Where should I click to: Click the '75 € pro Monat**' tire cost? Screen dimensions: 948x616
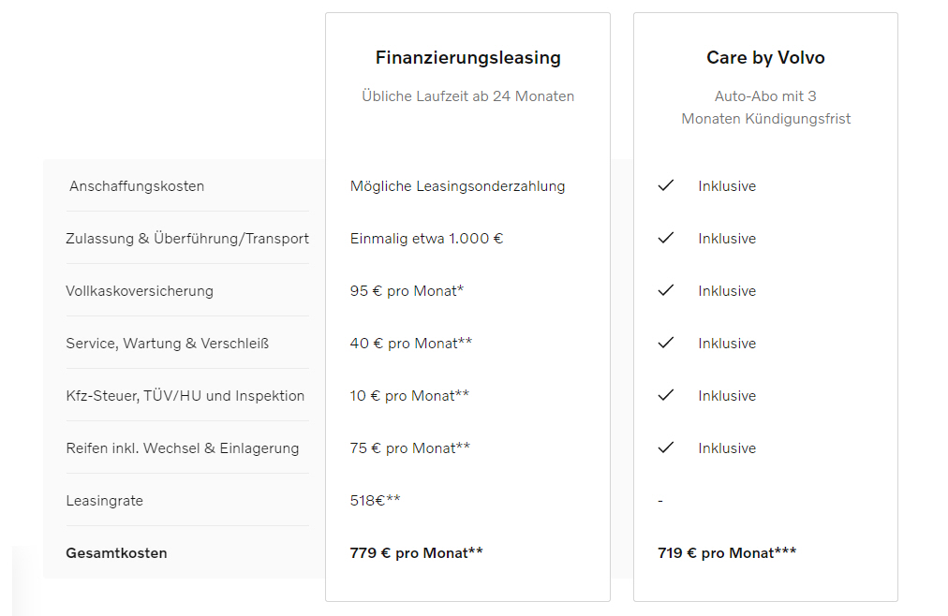pyautogui.click(x=410, y=448)
